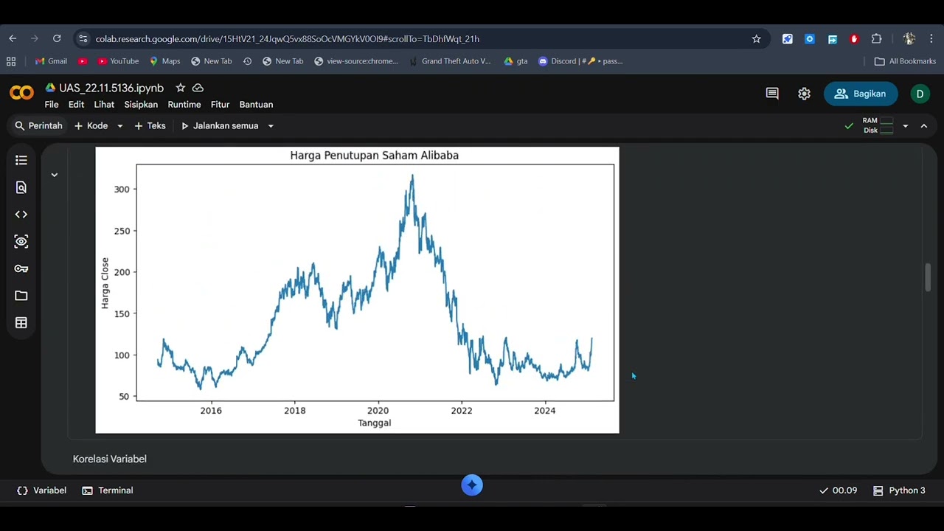Open the Lihat menu

104,105
